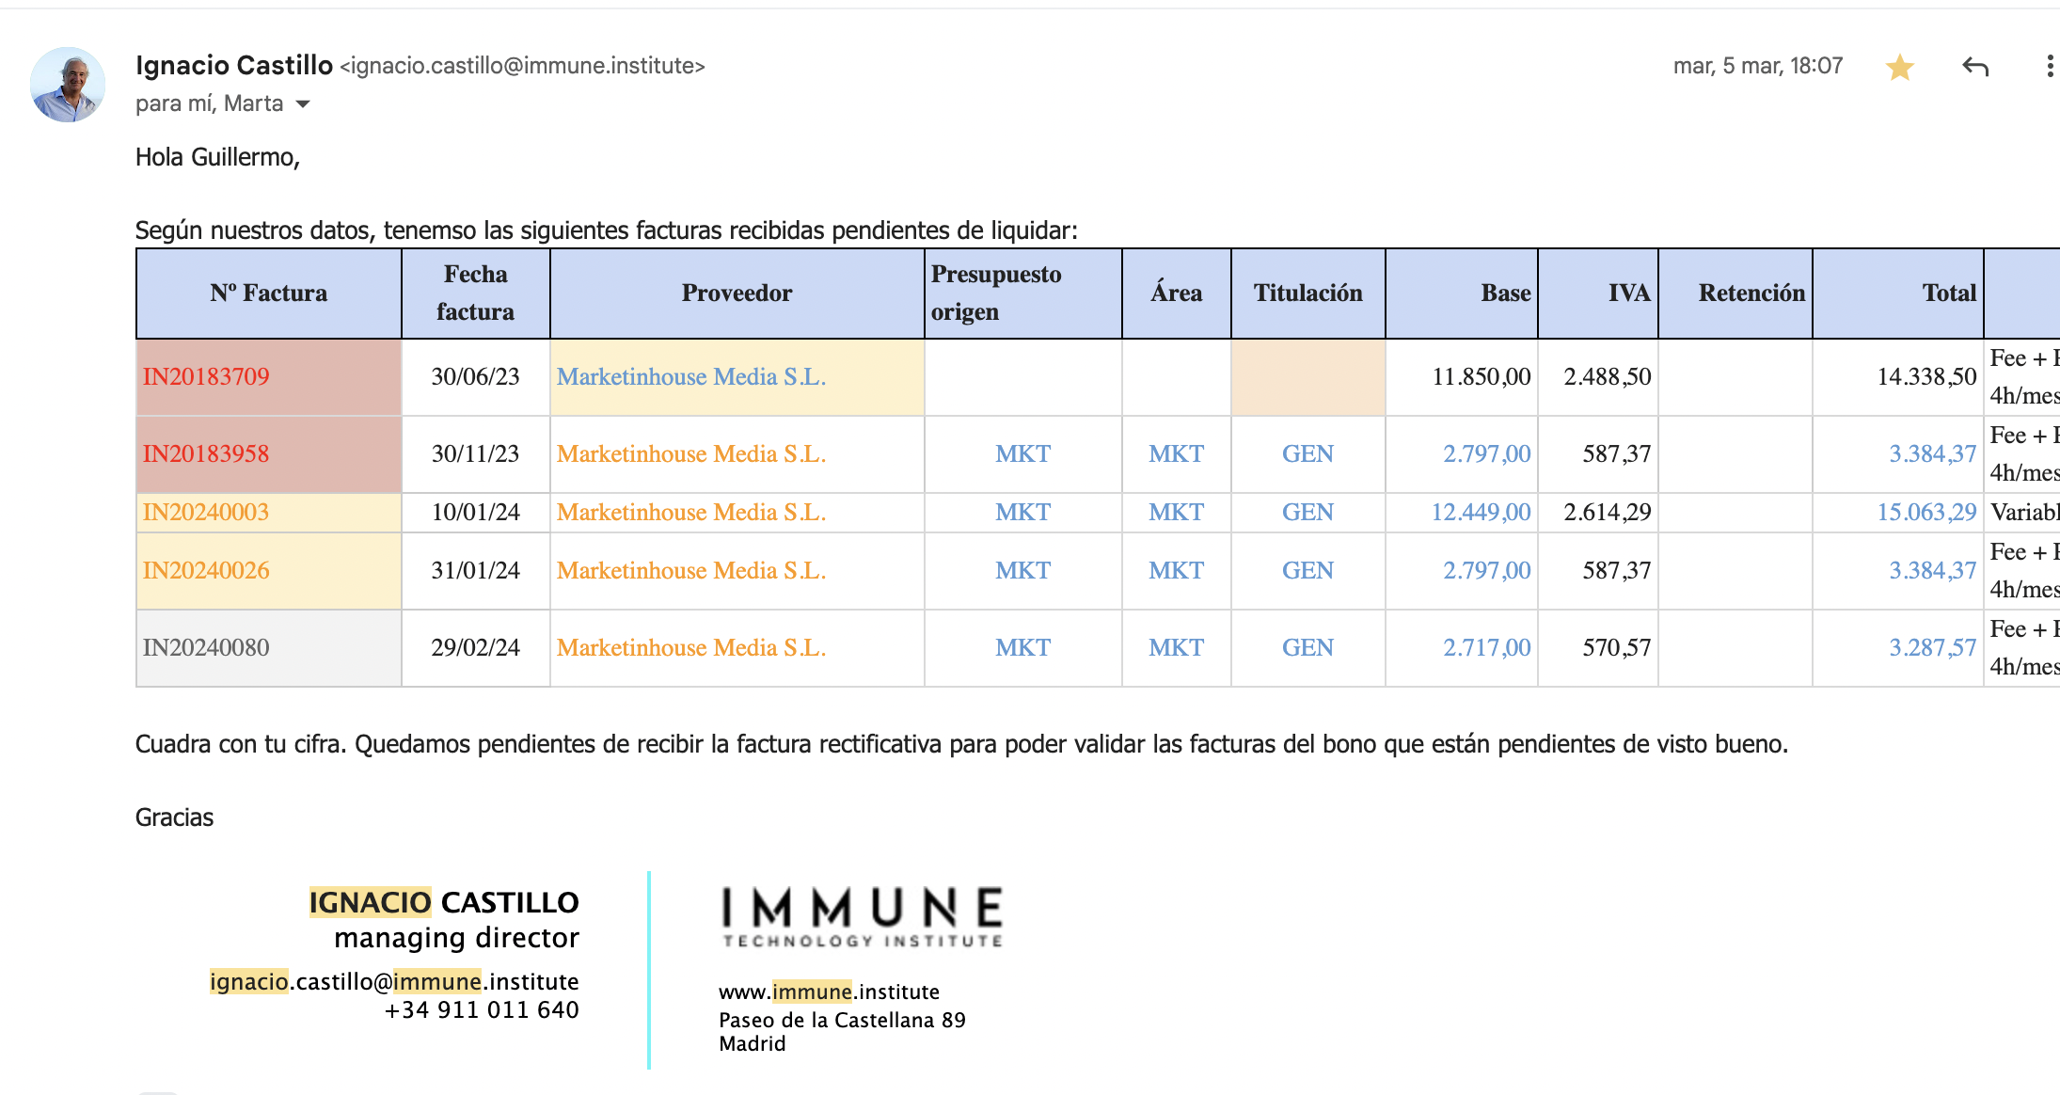Click invoice IN20240026 in the table

206,570
